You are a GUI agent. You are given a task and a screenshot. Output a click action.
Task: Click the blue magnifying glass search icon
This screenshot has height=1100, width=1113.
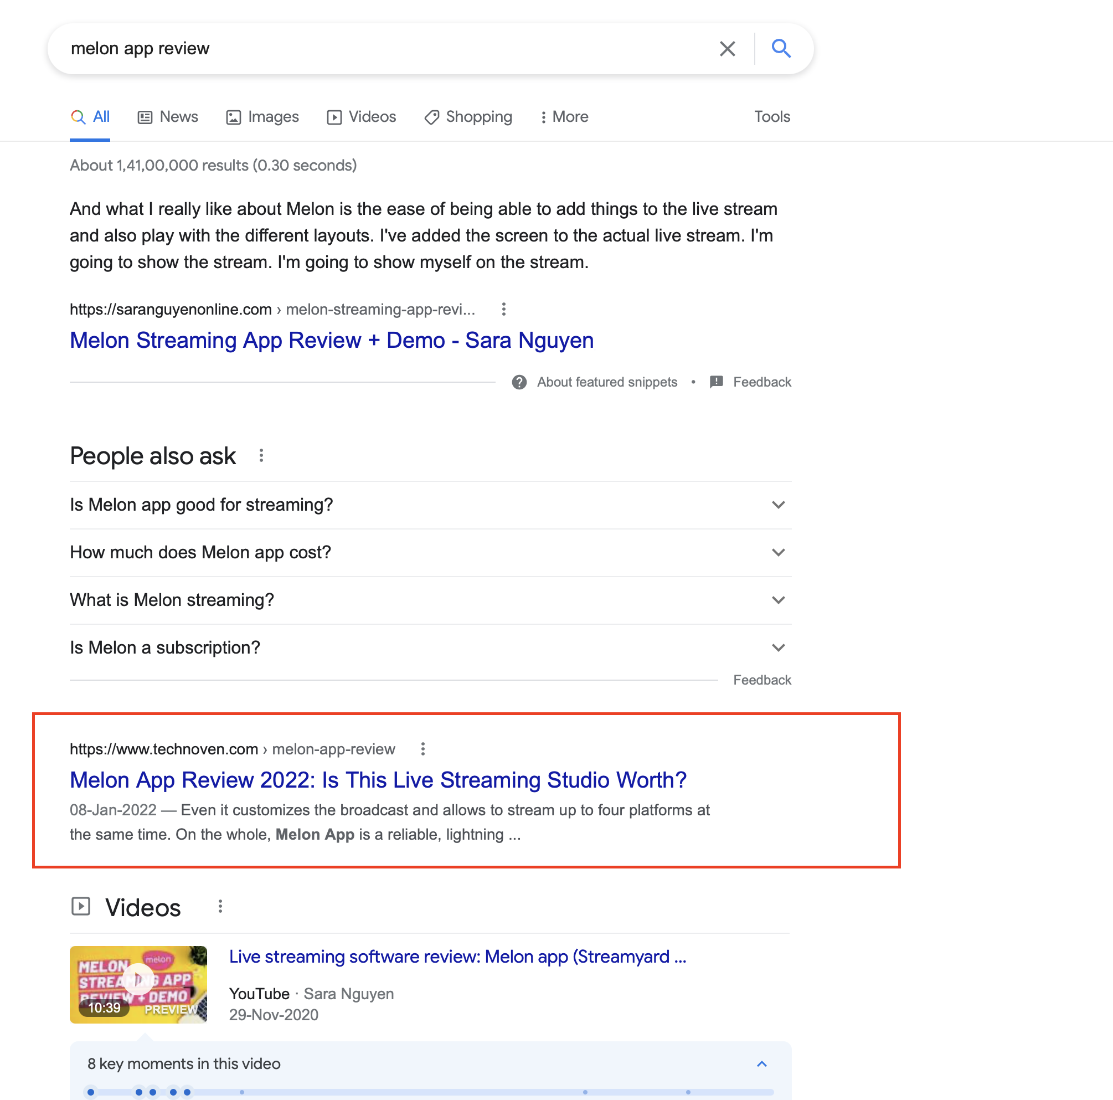781,49
